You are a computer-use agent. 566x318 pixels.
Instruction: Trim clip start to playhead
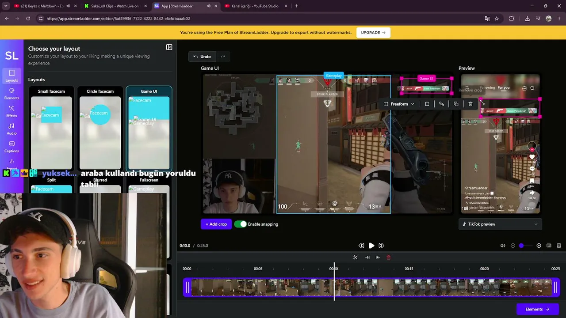click(378, 257)
